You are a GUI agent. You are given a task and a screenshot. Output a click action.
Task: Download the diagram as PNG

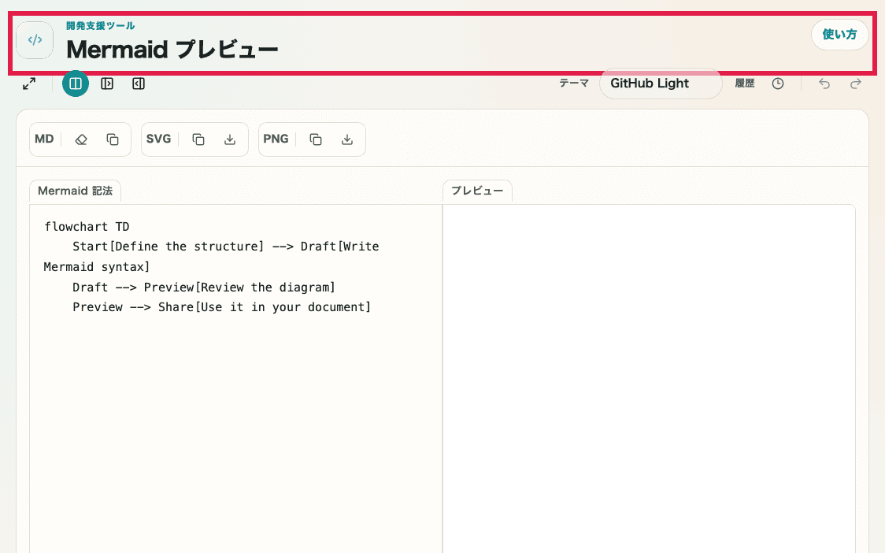point(347,139)
